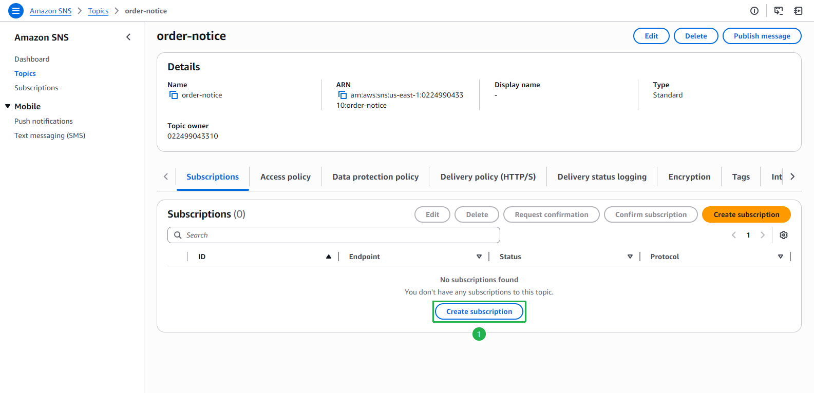Viewport: 814px width, 393px height.
Task: Open the Encryption tab
Action: coord(689,177)
